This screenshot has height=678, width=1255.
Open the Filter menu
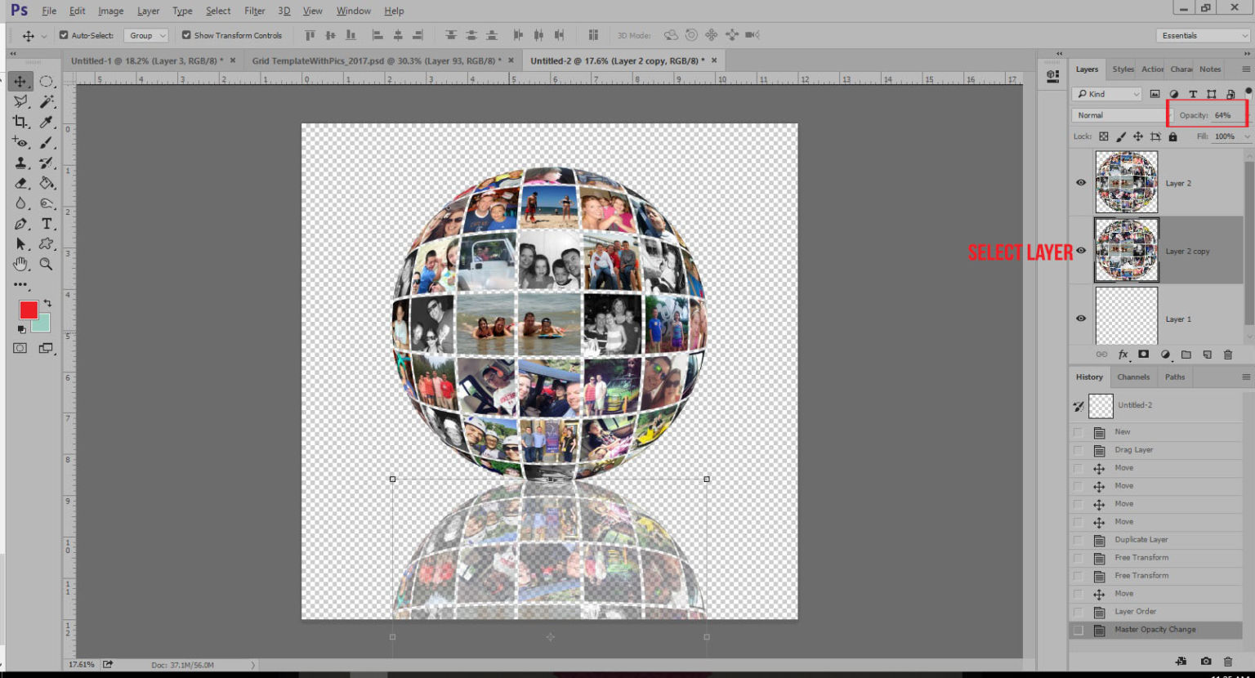[x=255, y=11]
